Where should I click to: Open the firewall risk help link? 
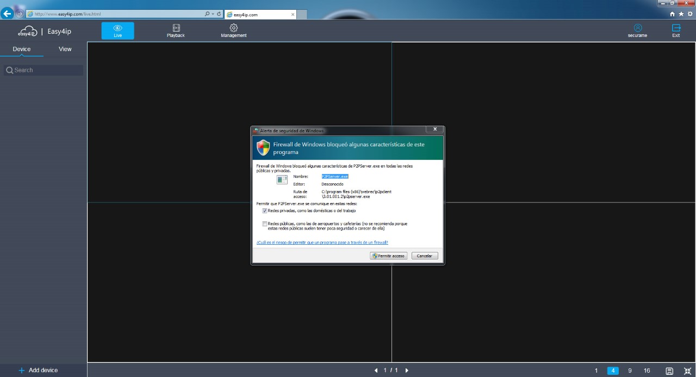click(322, 242)
